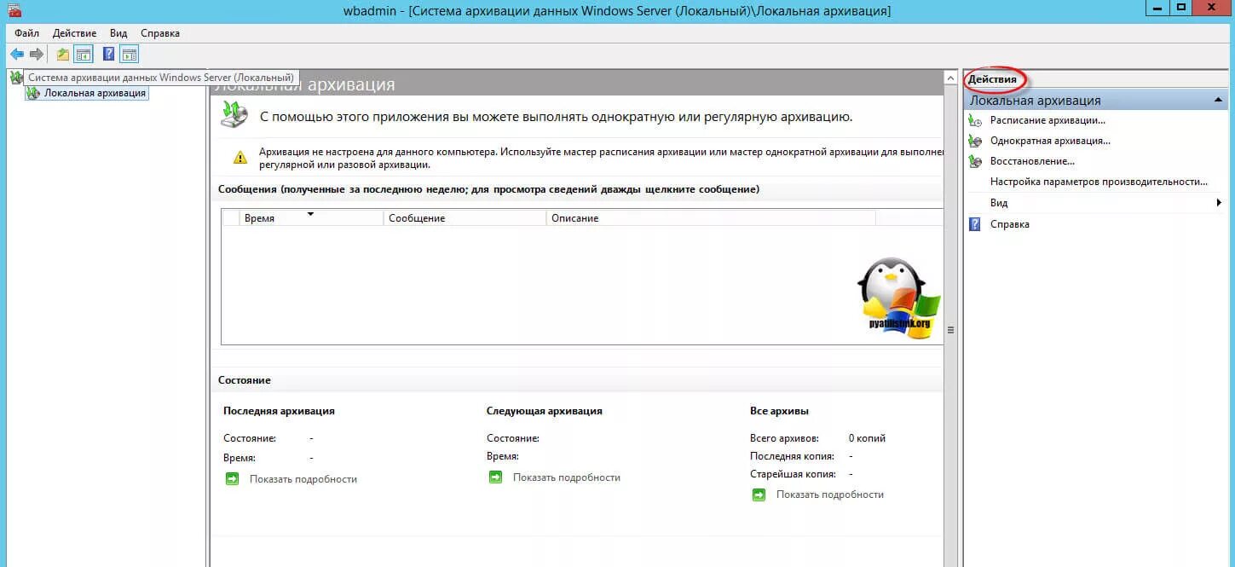The width and height of the screenshot is (1235, 567).
Task: Sort messages by the Время column
Action: [x=312, y=218]
